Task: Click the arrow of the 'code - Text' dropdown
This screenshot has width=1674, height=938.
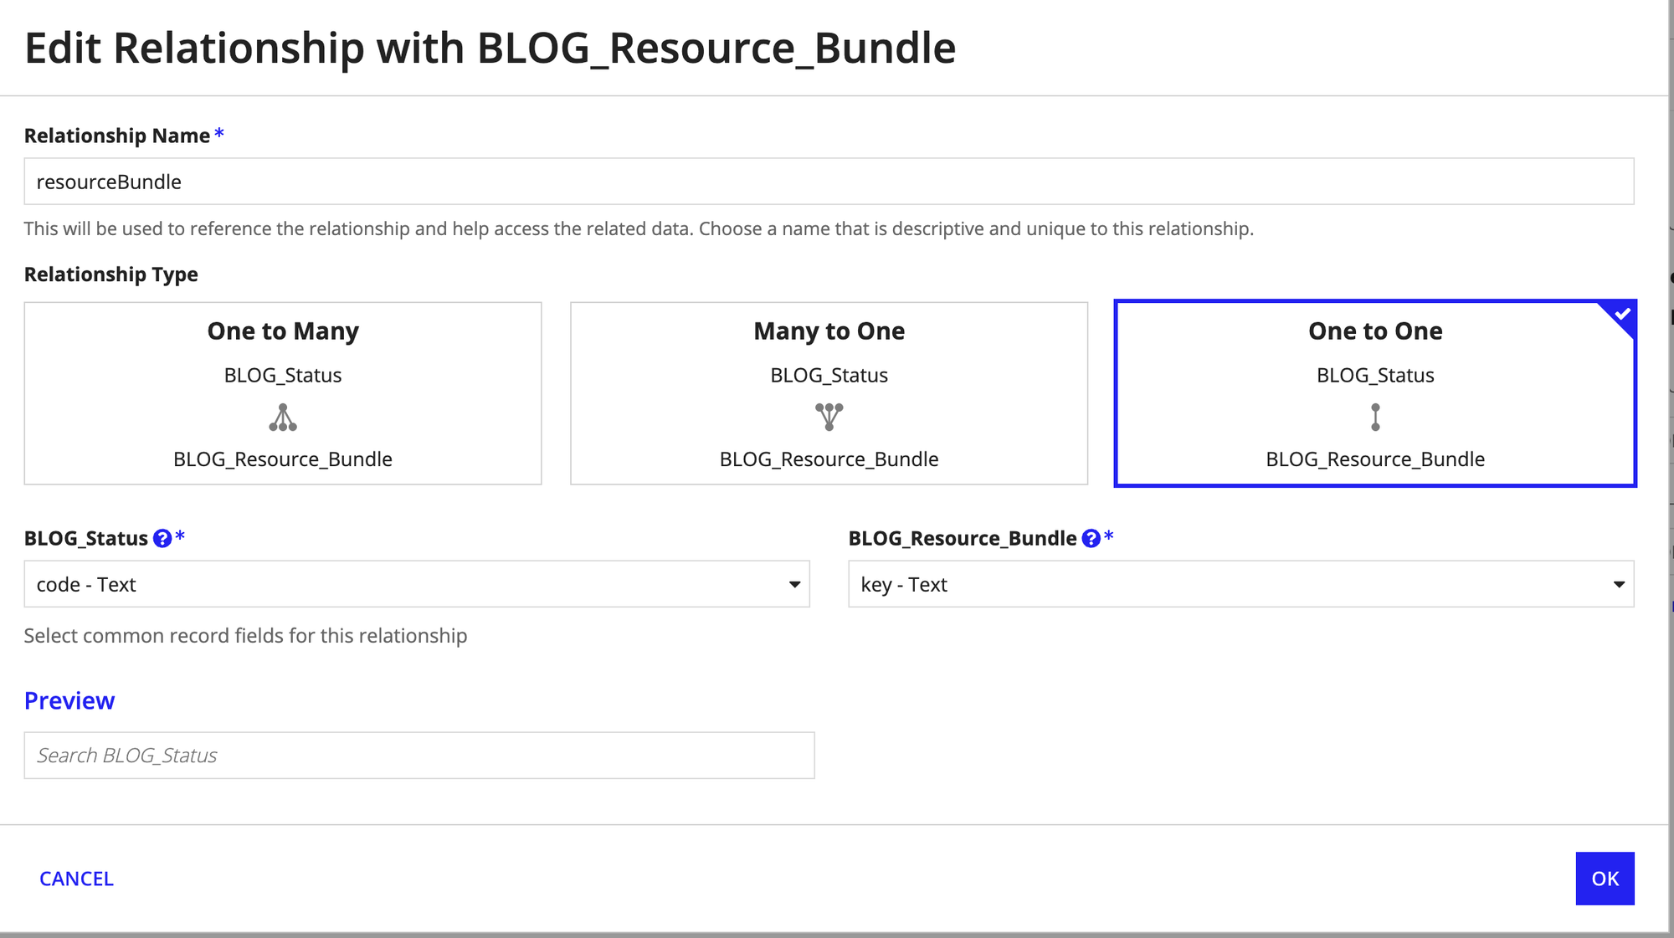Action: pyautogui.click(x=794, y=584)
